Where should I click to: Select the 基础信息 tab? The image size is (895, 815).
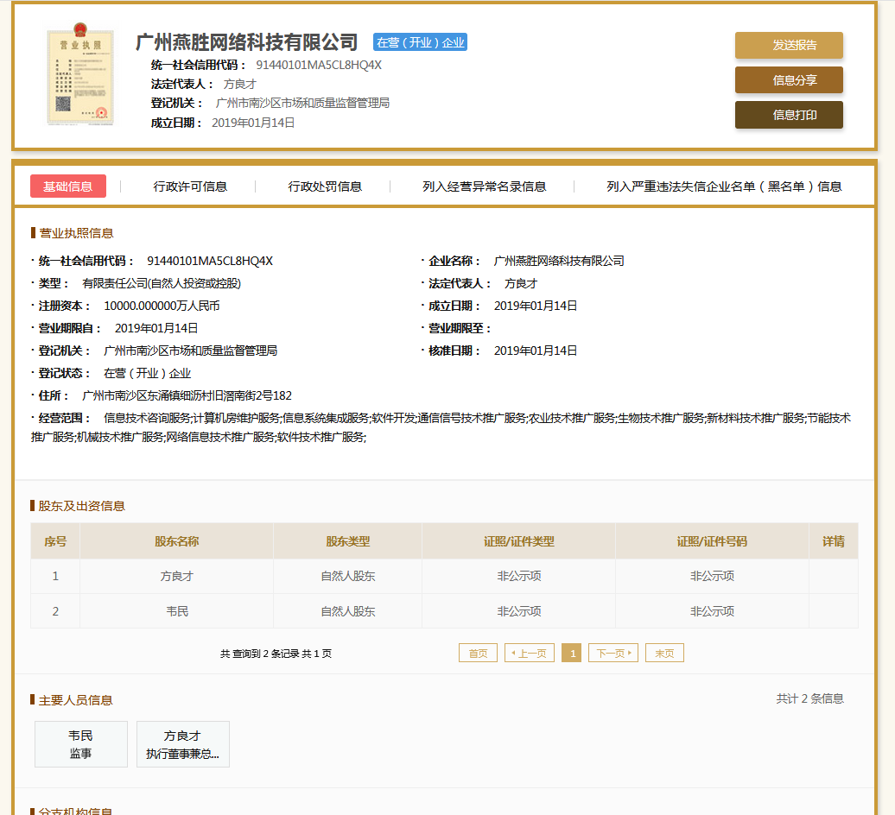point(68,186)
